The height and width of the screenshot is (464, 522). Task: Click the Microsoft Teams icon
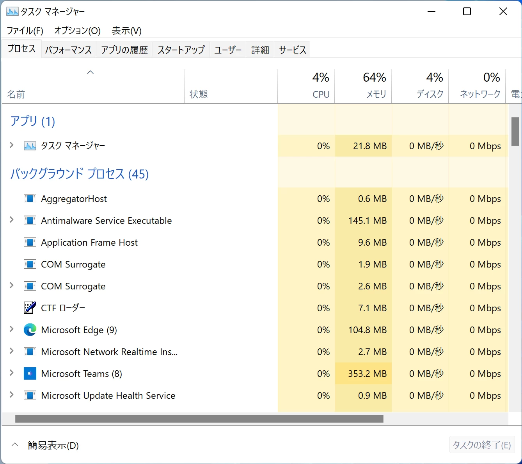click(x=30, y=374)
